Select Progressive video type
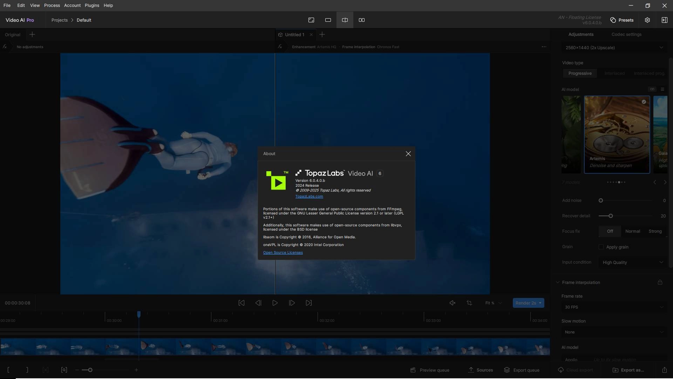This screenshot has width=673, height=379. [580, 73]
